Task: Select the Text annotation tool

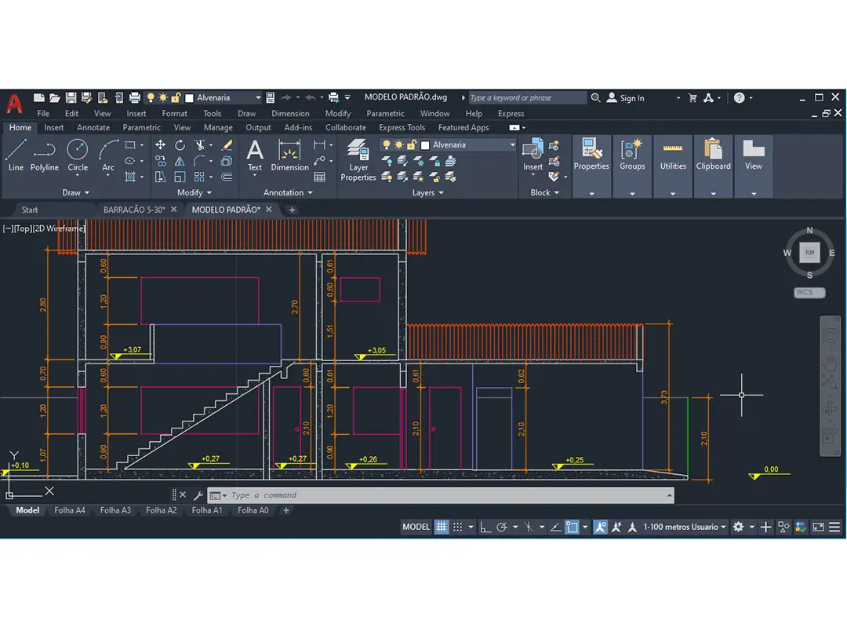Action: click(255, 155)
